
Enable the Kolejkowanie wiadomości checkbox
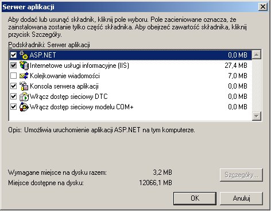coord(13,76)
